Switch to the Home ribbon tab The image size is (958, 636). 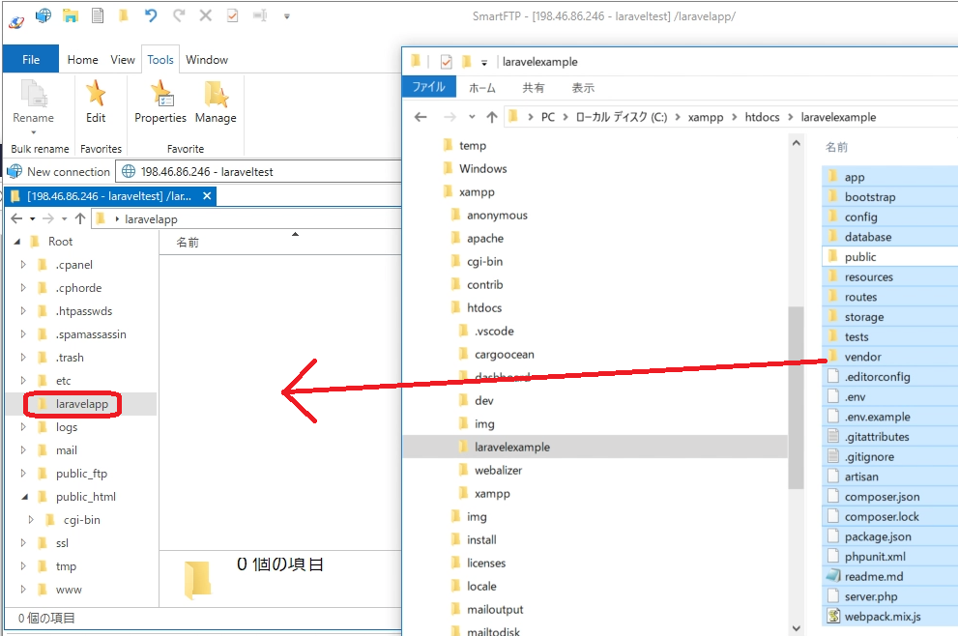tap(82, 59)
